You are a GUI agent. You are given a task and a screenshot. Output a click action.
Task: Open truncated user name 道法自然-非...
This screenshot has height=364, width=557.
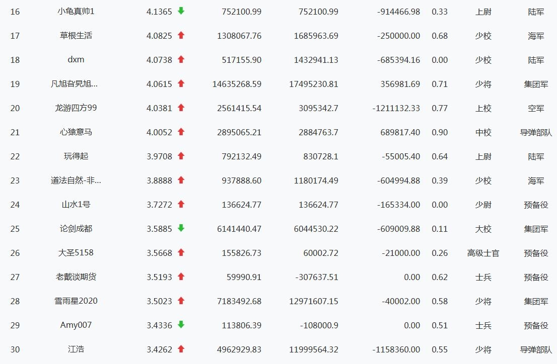pos(76,180)
